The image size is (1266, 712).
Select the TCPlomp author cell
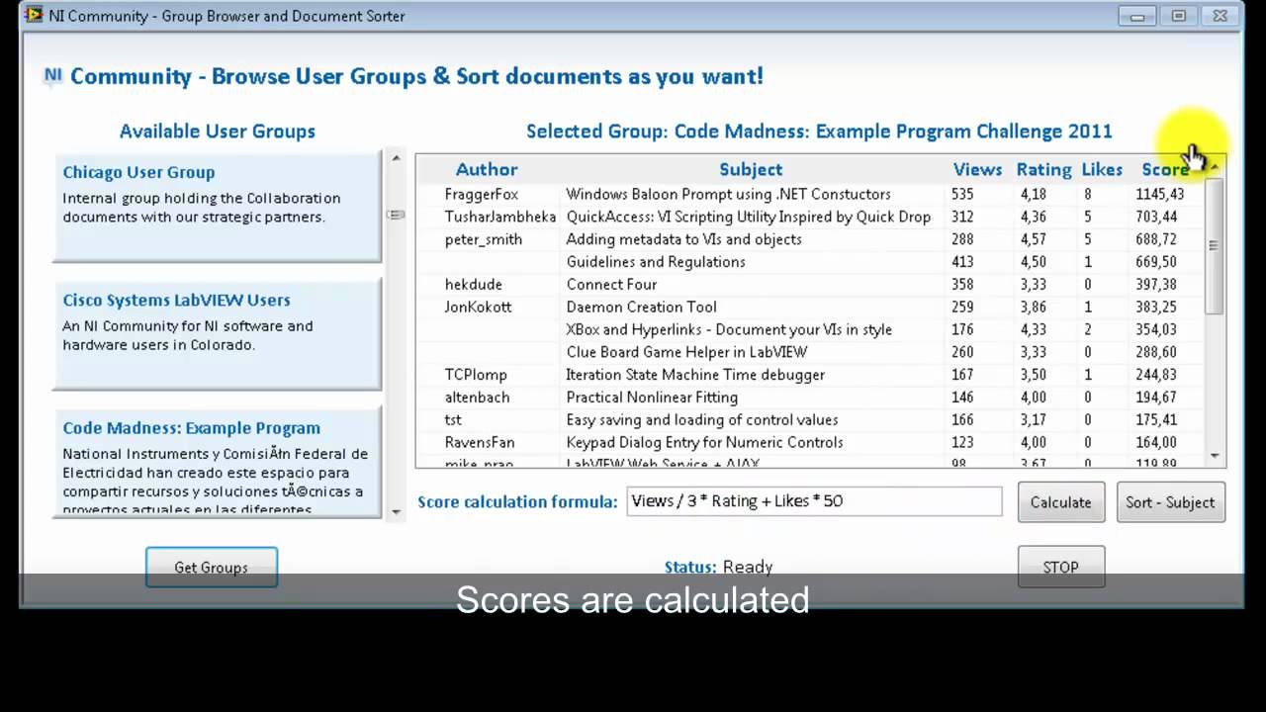pyautogui.click(x=476, y=375)
